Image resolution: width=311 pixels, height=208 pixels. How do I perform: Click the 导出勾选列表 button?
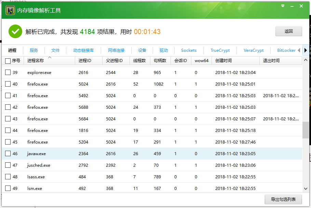coord(283,199)
